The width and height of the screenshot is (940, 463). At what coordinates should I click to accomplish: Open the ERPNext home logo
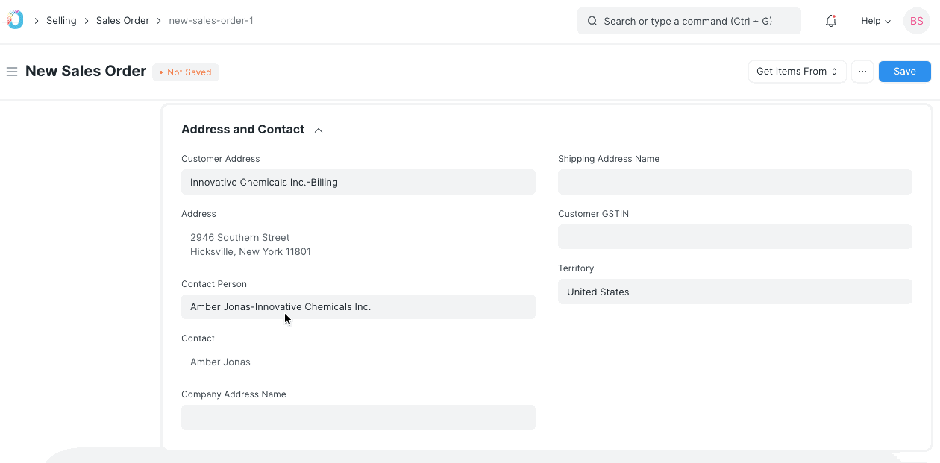coord(15,20)
